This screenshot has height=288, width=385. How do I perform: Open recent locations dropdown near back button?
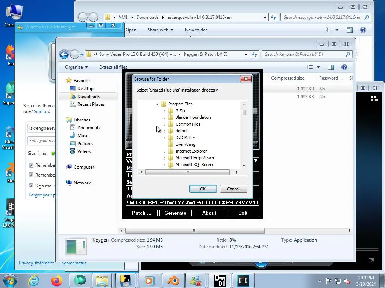tap(82, 55)
